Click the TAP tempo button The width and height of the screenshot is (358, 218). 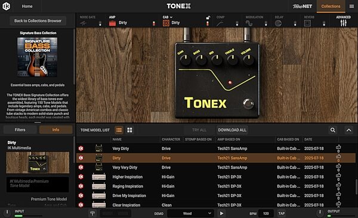coord(281,213)
